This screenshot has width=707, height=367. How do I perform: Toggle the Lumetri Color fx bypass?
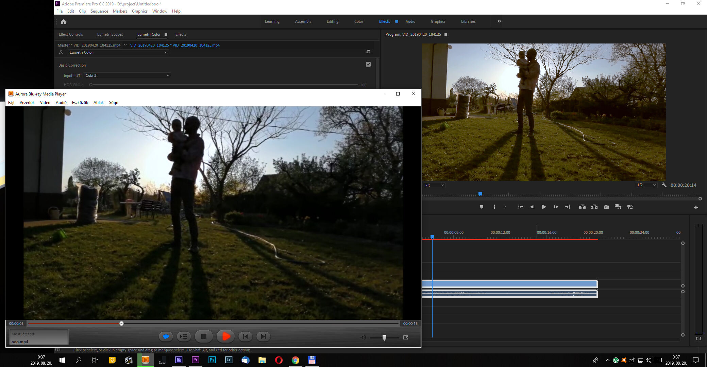click(61, 52)
